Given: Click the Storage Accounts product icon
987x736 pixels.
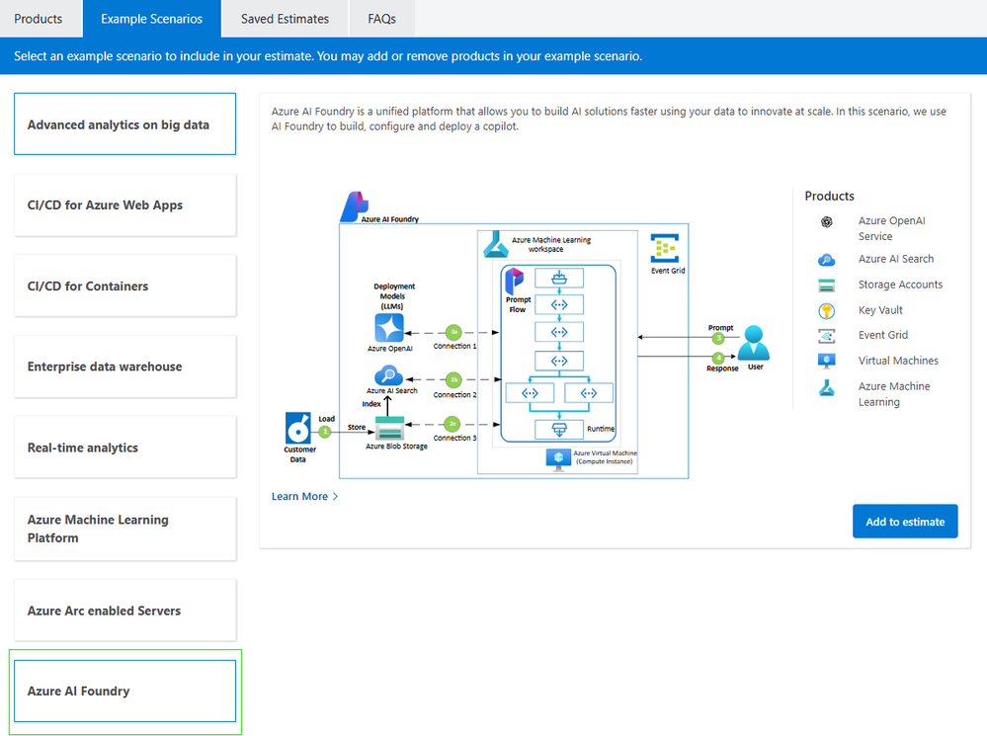Looking at the screenshot, I should pos(827,286).
